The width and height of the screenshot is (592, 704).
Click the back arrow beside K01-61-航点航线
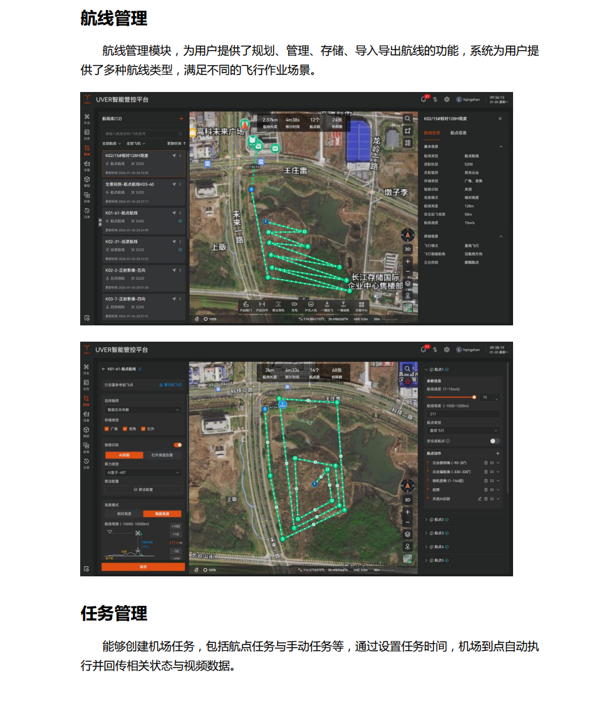pos(104,369)
